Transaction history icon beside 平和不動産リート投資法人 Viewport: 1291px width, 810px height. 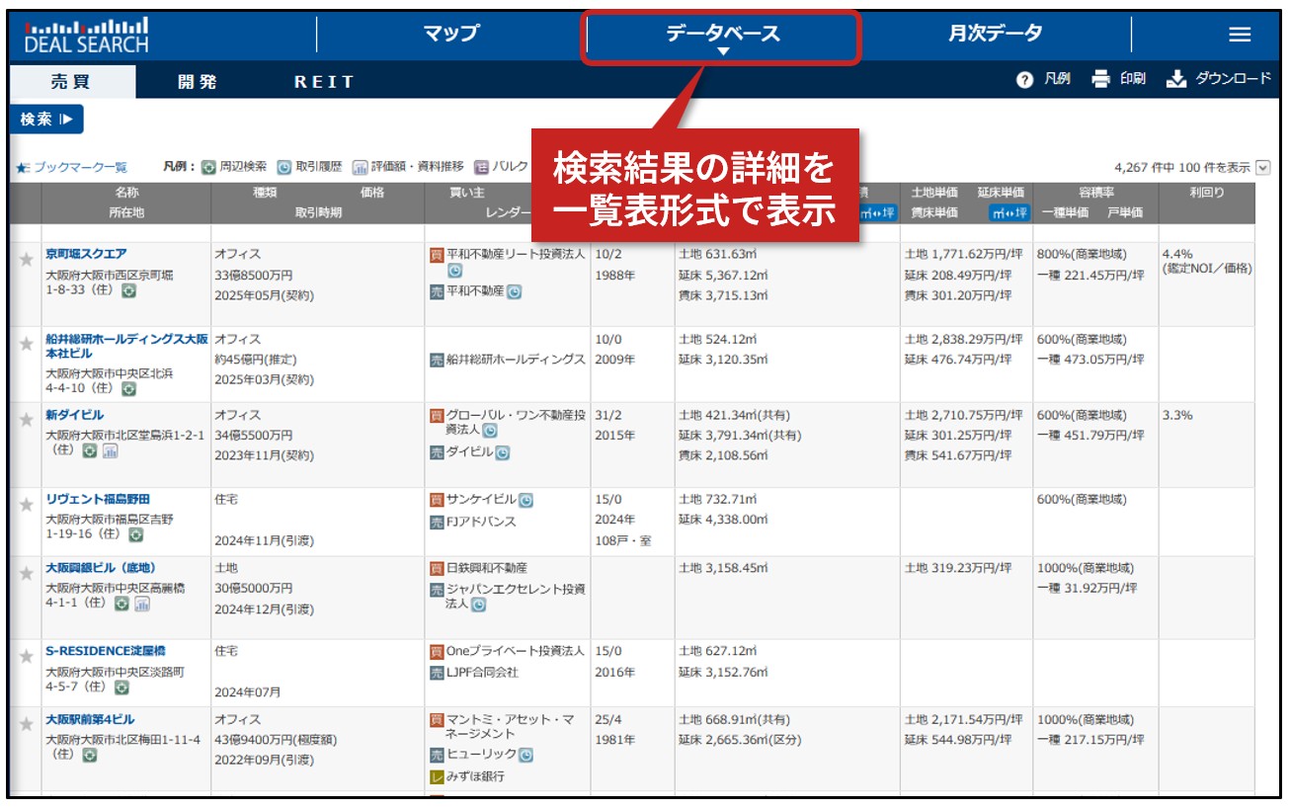(454, 271)
